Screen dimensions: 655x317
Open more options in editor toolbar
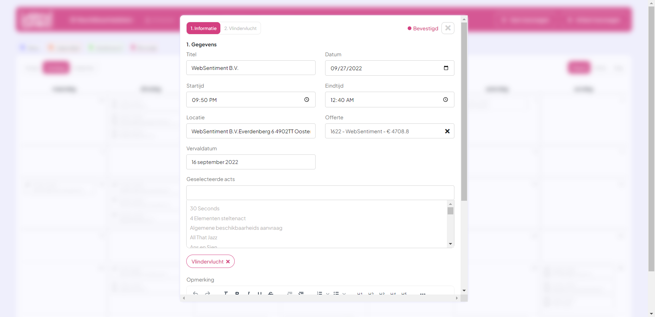[x=423, y=293]
